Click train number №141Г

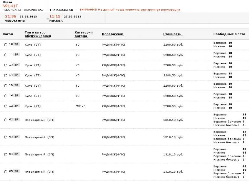pyautogui.click(x=10, y=6)
